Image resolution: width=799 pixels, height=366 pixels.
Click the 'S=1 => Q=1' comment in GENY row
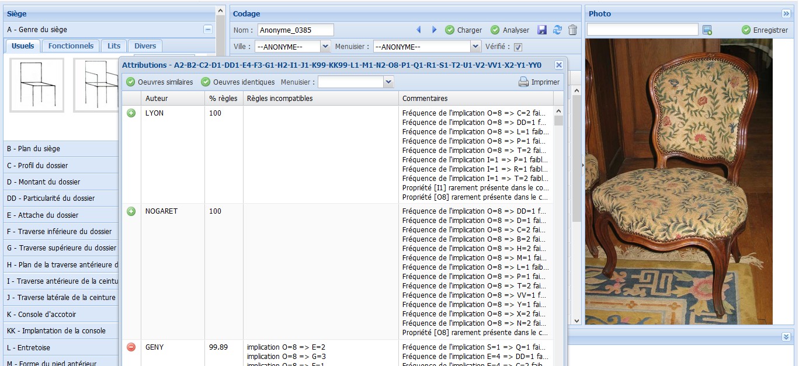[475, 347]
